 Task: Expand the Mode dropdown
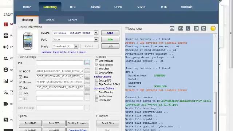76,46
